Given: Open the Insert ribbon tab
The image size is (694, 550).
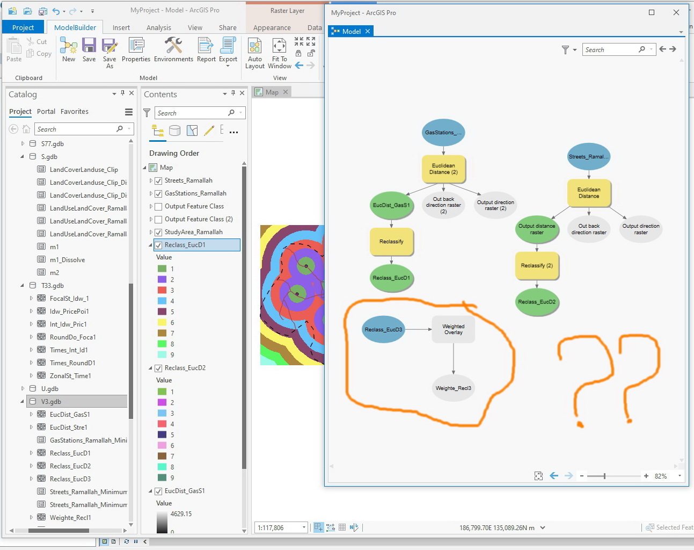Looking at the screenshot, I should [x=121, y=27].
